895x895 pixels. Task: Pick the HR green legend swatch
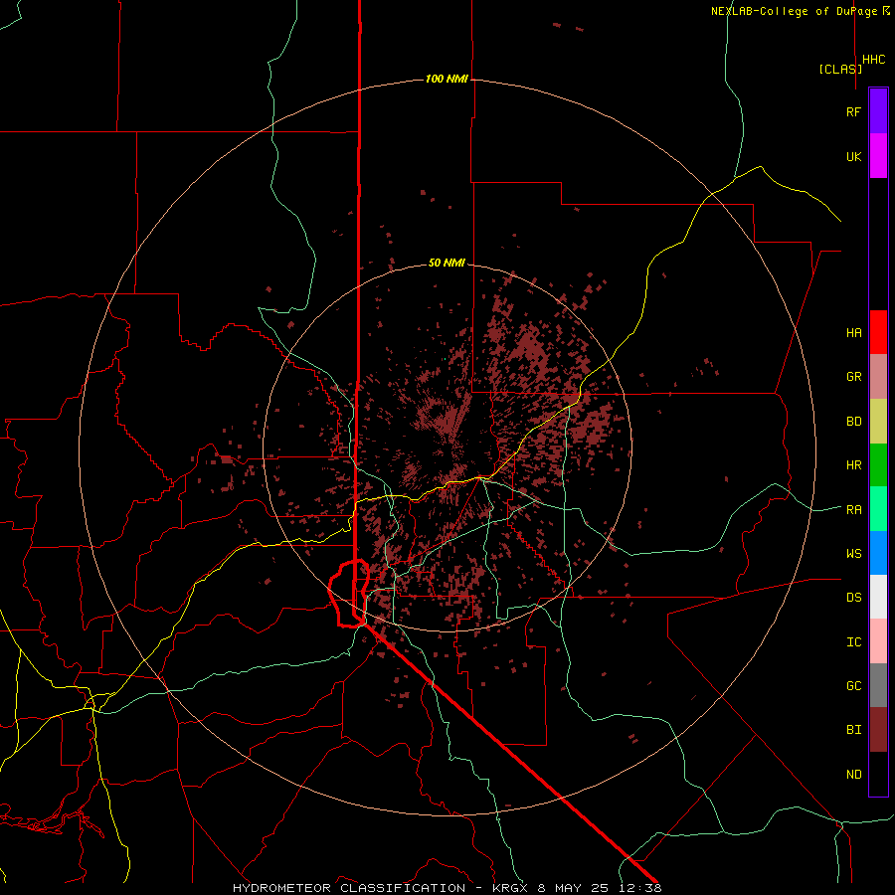pos(878,464)
